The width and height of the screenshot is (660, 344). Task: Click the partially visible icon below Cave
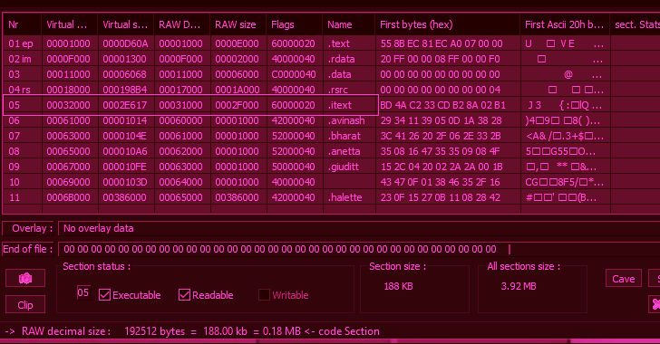(655, 303)
